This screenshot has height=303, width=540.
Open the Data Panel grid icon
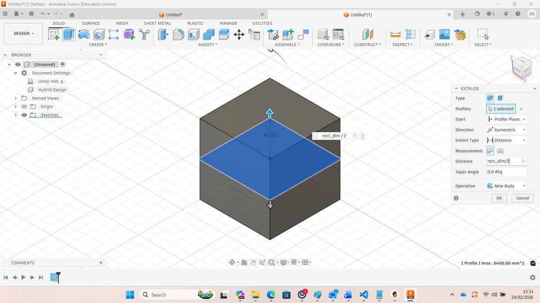click(5, 14)
